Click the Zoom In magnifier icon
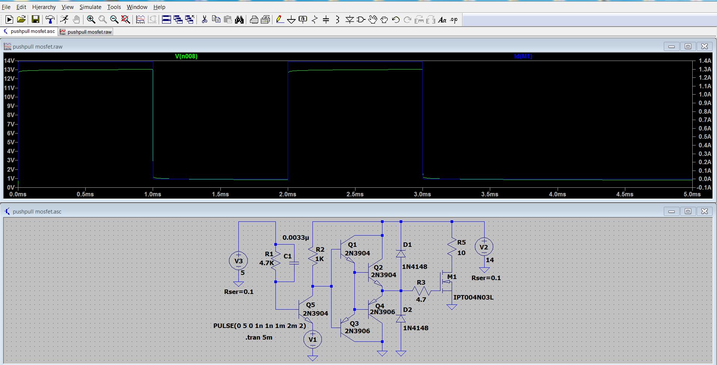717x365 pixels. click(x=91, y=19)
